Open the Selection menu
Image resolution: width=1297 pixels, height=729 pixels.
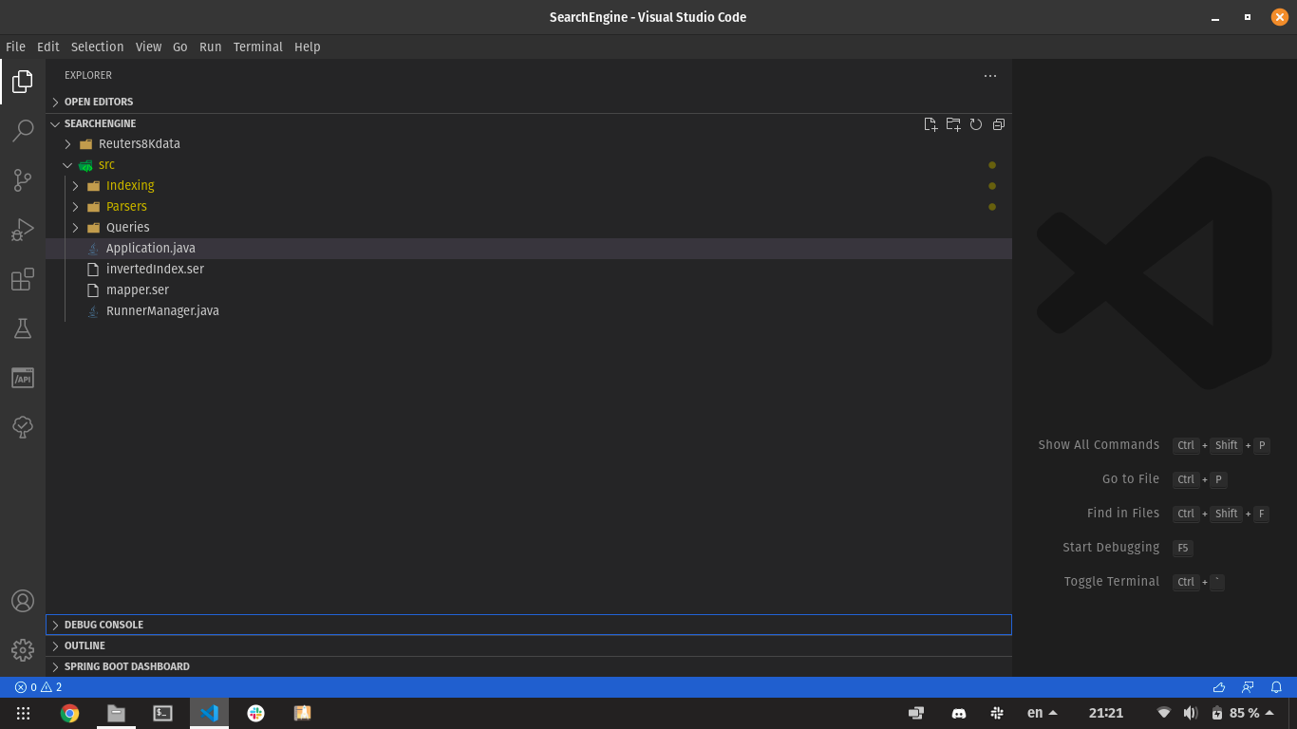click(97, 47)
